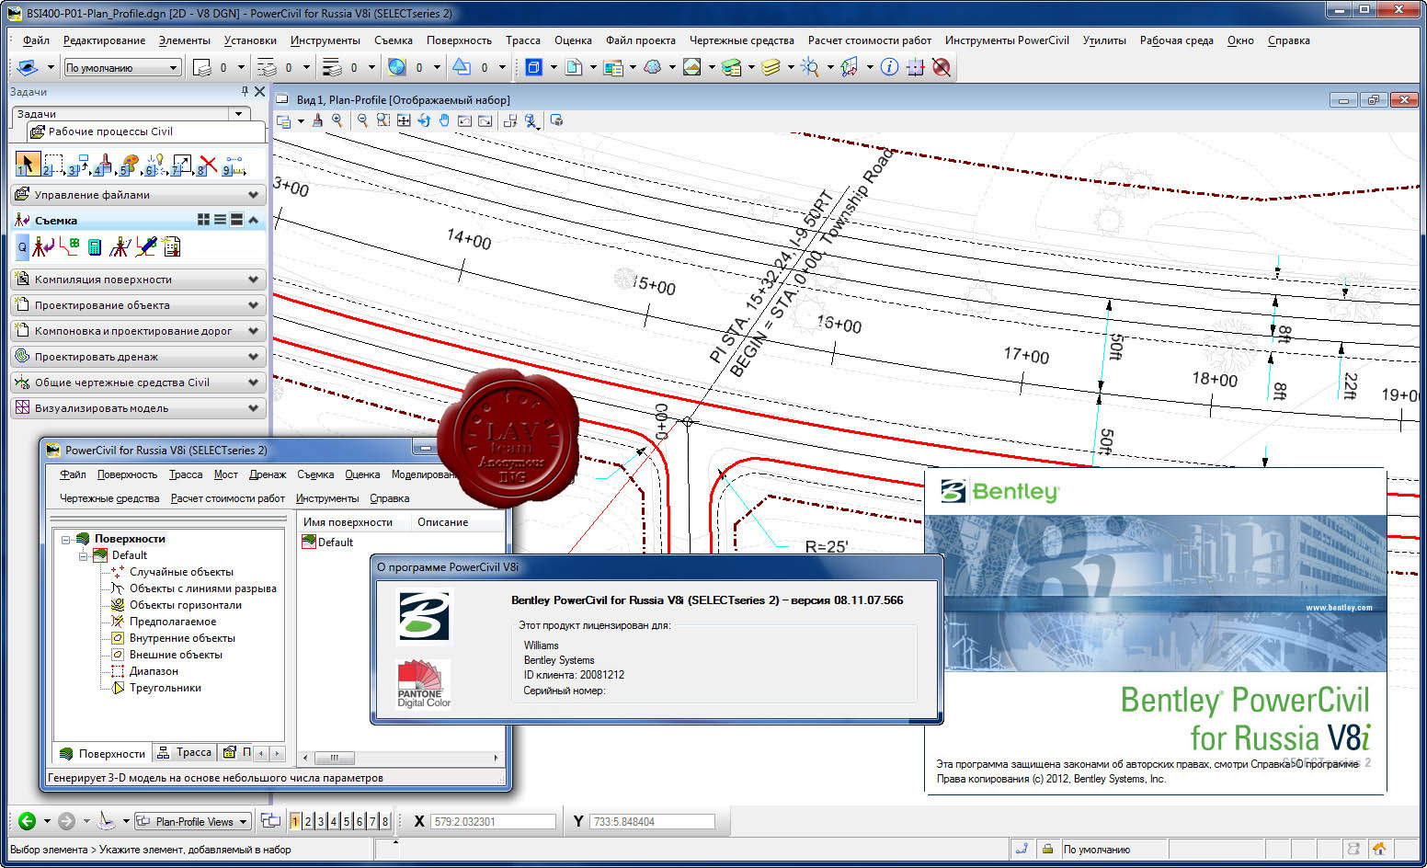The width and height of the screenshot is (1427, 868).
Task: Toggle view window 2 button
Action: (308, 821)
